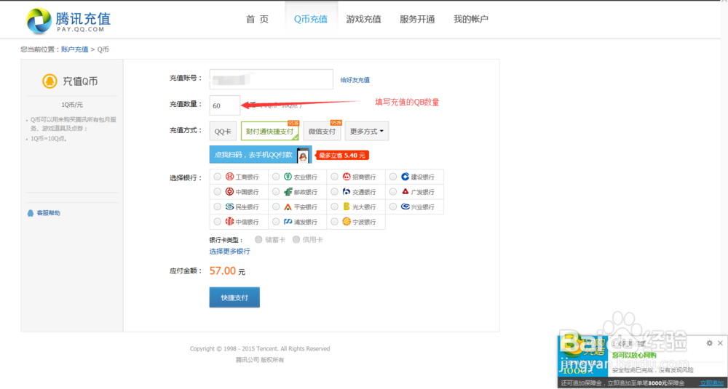728x389 pixels.
Task: Open the 游戏充值 nav tab
Action: 363,20
